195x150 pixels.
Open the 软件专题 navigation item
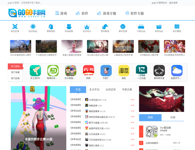click(135, 13)
